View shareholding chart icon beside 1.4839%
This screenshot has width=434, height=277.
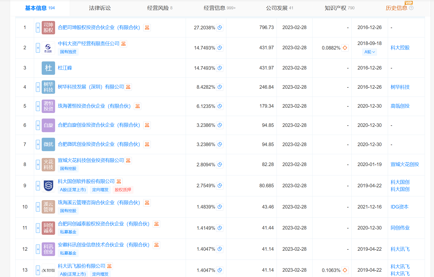(220, 207)
